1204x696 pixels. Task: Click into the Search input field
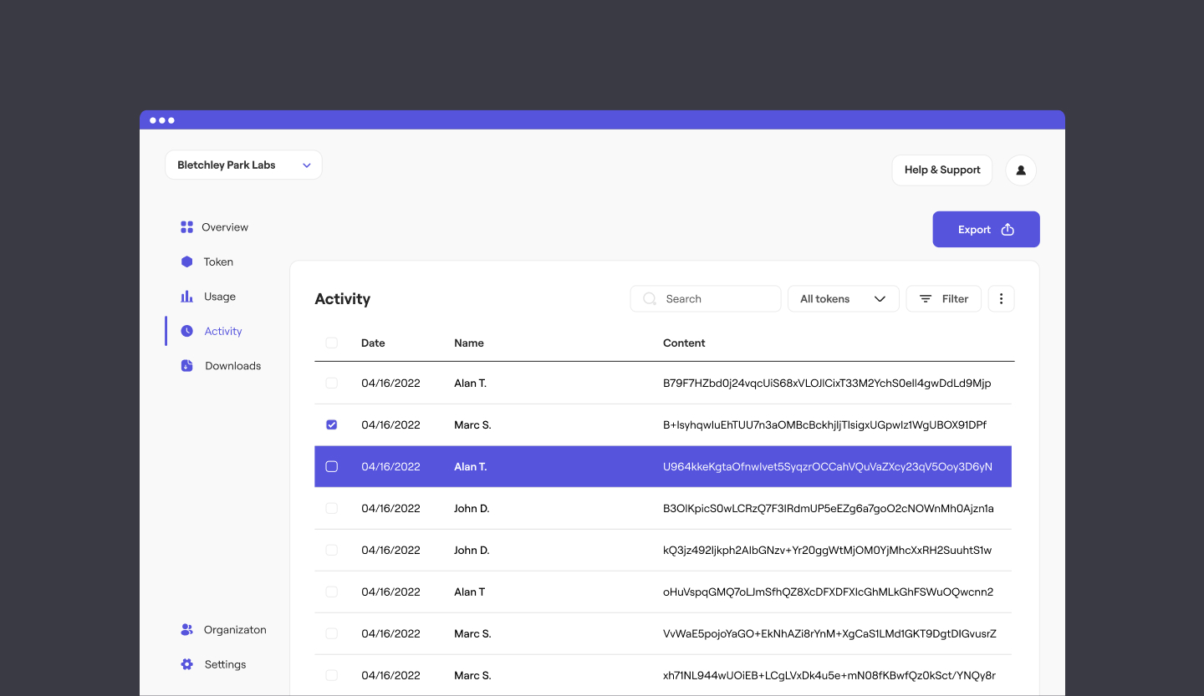tap(706, 299)
